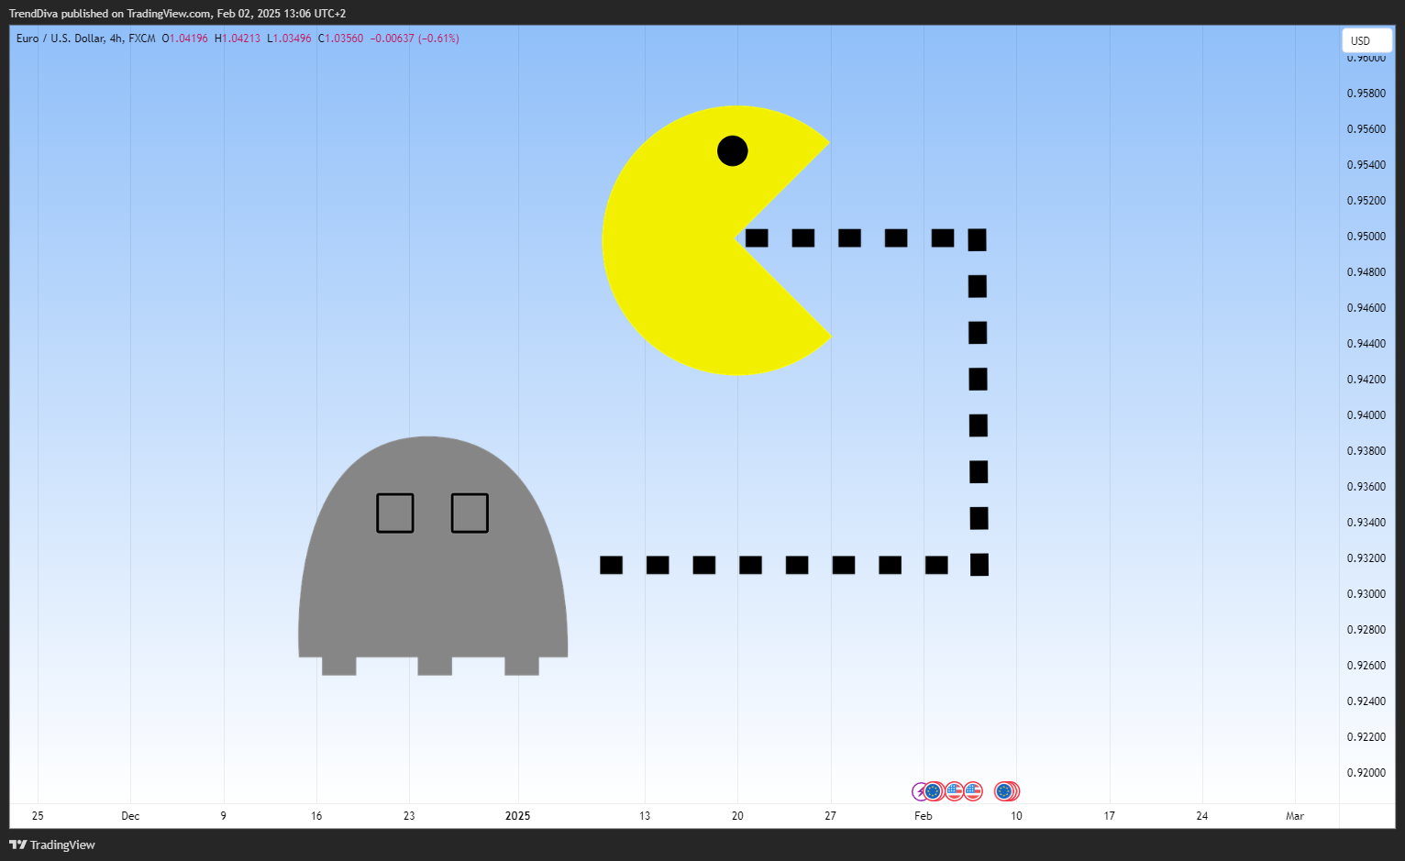Click the "Mar" date label on time axis
Viewport: 1405px width, 861px height.
point(1295,816)
